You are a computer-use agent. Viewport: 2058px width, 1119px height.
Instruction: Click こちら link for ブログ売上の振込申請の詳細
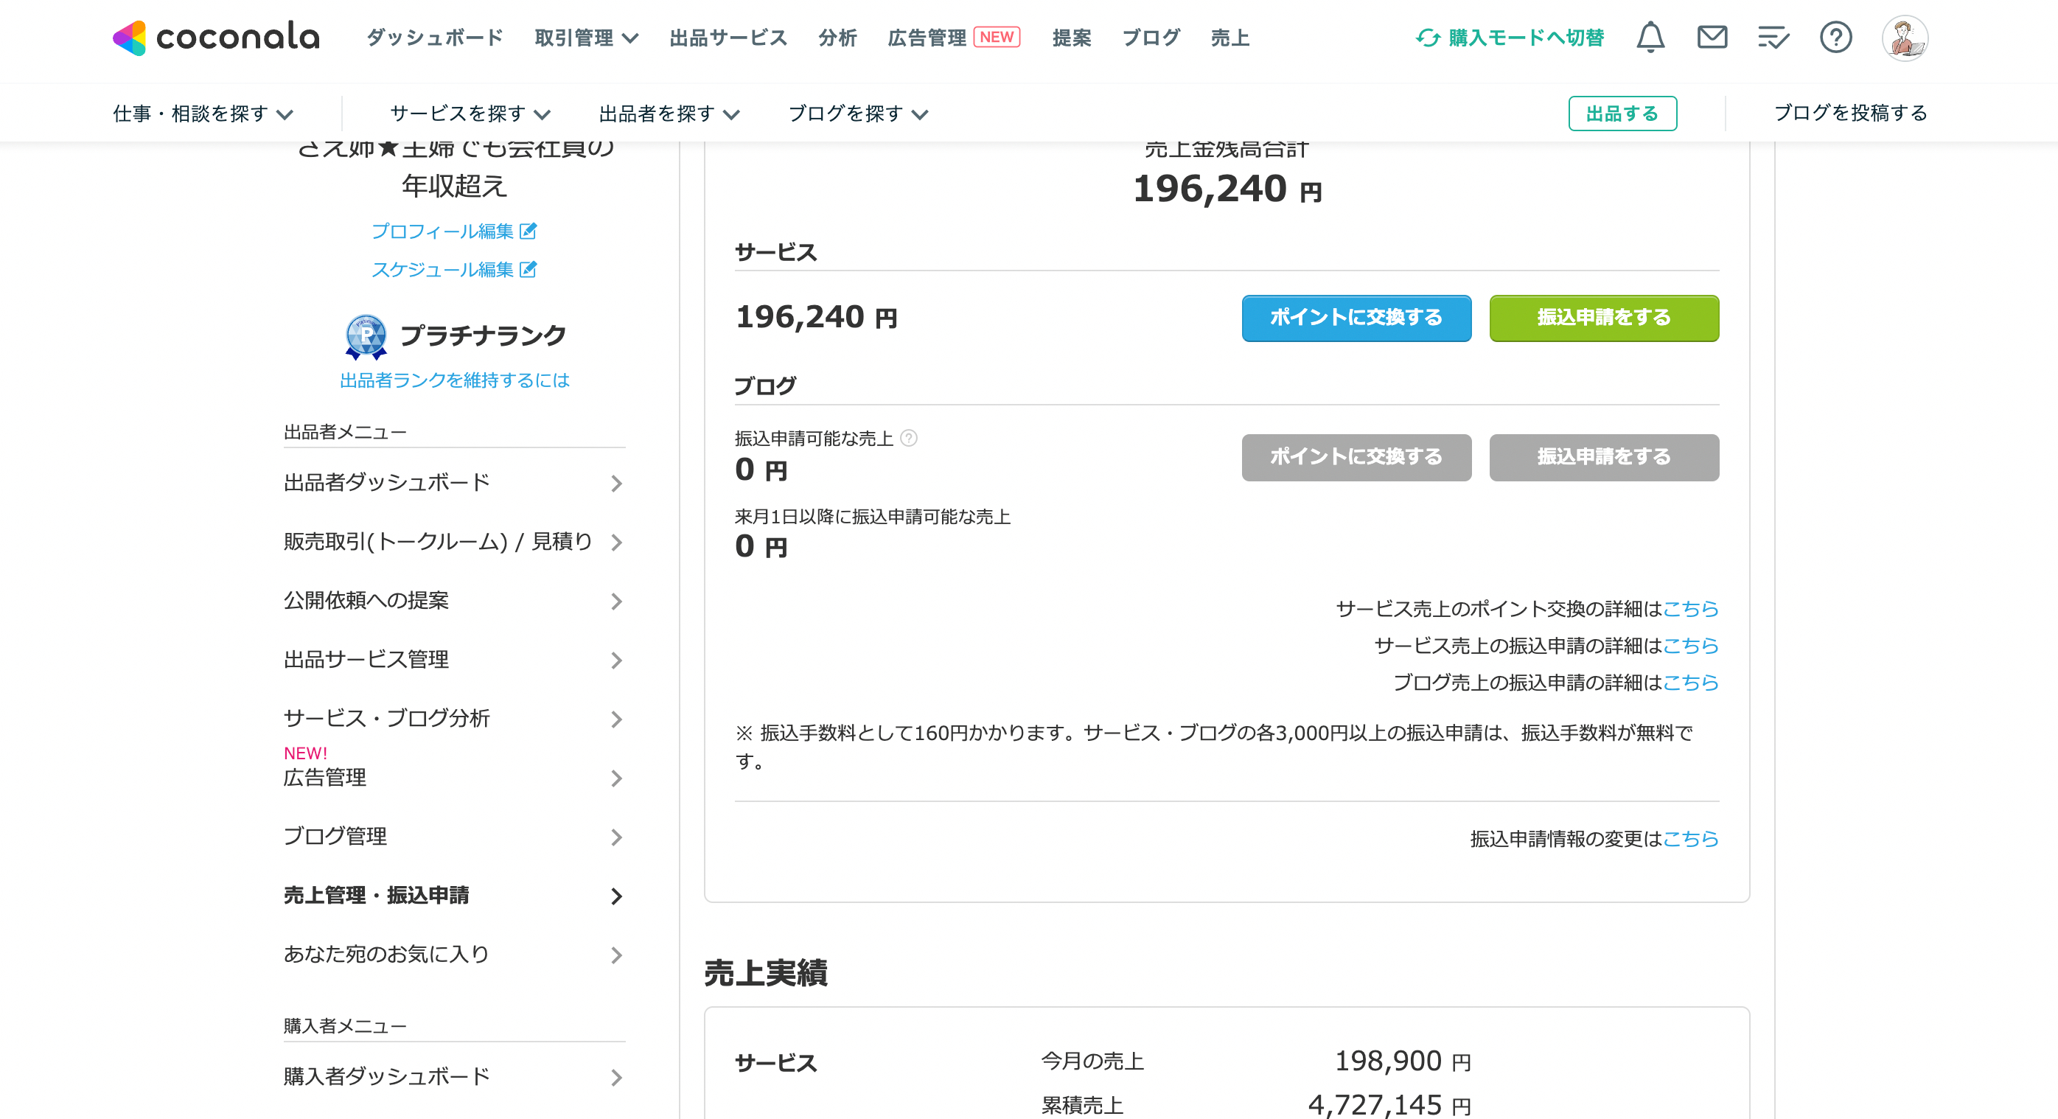coord(1690,682)
